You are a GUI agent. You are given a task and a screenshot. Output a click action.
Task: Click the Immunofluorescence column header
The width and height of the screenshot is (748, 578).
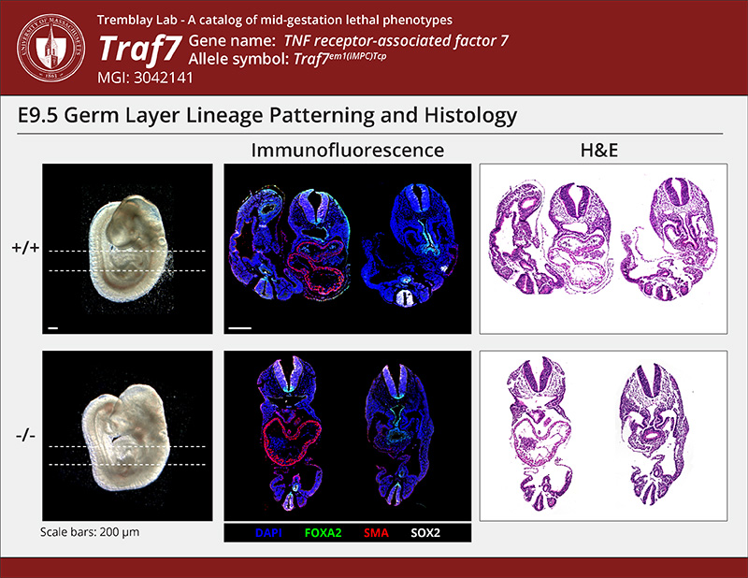347,150
